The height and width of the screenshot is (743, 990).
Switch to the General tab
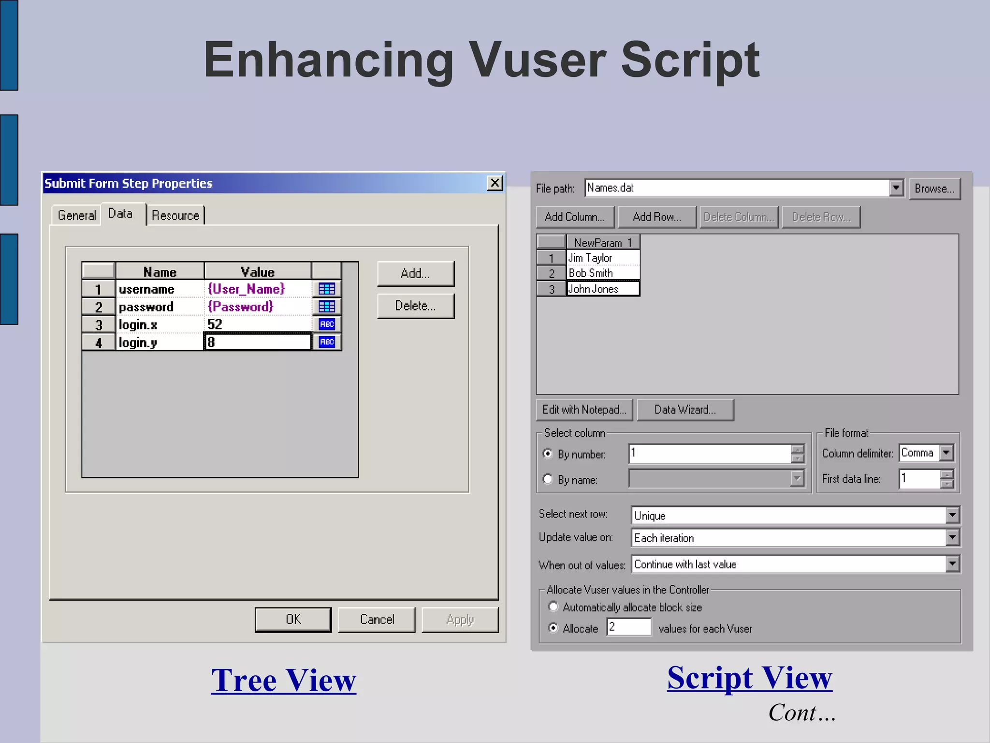tap(77, 216)
